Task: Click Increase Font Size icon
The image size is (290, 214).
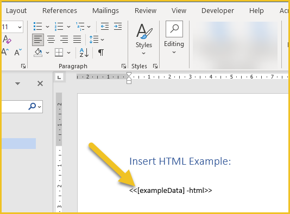Action: click(5, 53)
